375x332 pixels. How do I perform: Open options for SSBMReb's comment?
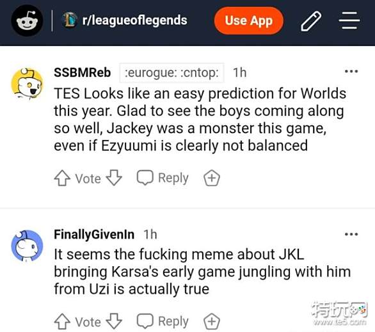click(x=351, y=71)
